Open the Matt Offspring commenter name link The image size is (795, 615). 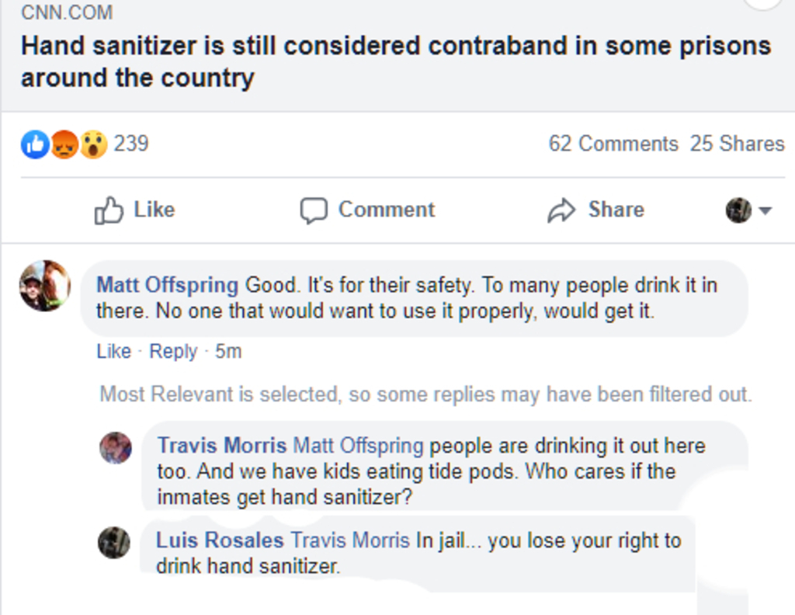[167, 285]
